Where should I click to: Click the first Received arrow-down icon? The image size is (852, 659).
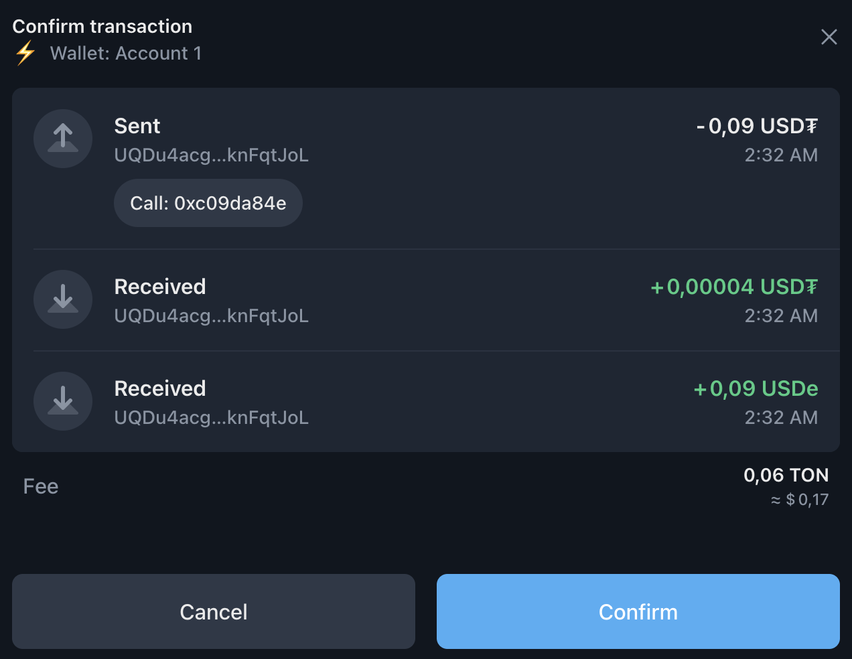tap(63, 299)
